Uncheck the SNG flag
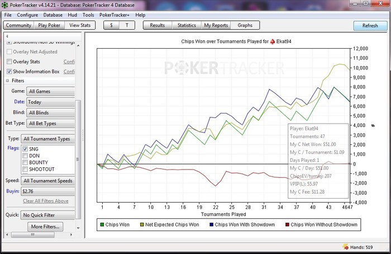 pos(25,149)
